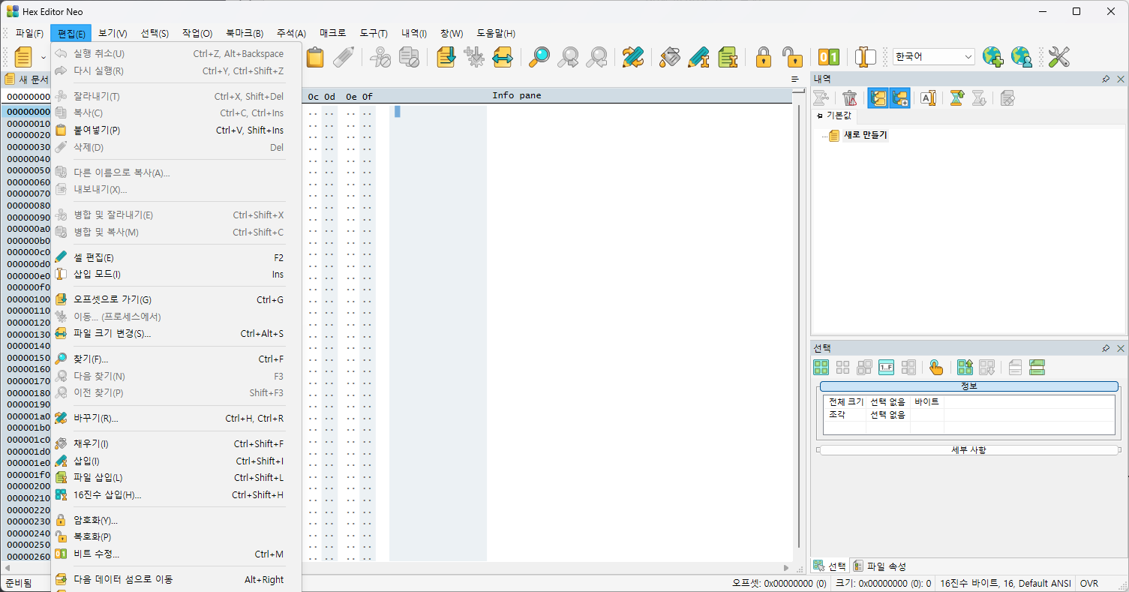Choose 암호화(Y)... from the edit menu
The height and width of the screenshot is (592, 1129).
[176, 521]
